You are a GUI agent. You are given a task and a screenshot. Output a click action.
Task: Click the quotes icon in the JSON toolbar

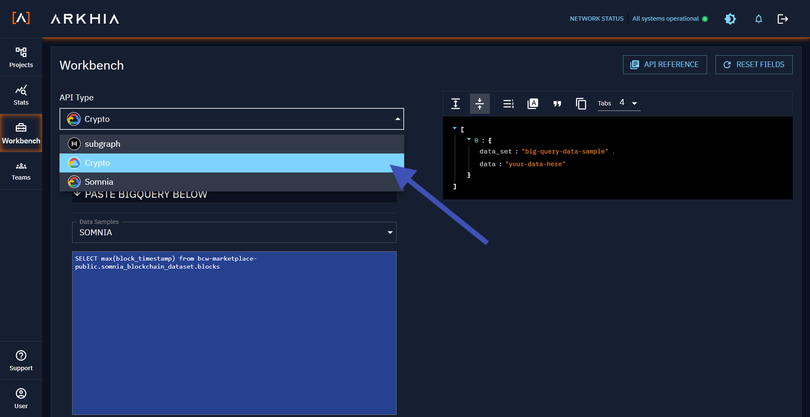557,103
